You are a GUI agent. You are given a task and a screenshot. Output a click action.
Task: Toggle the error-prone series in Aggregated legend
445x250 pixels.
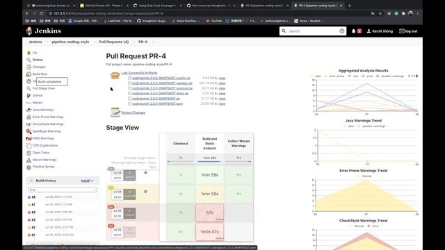[334, 76]
